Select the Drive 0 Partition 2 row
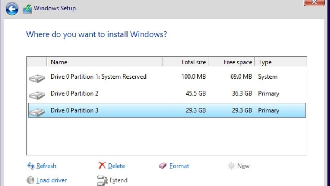330x186 pixels. click(167, 94)
